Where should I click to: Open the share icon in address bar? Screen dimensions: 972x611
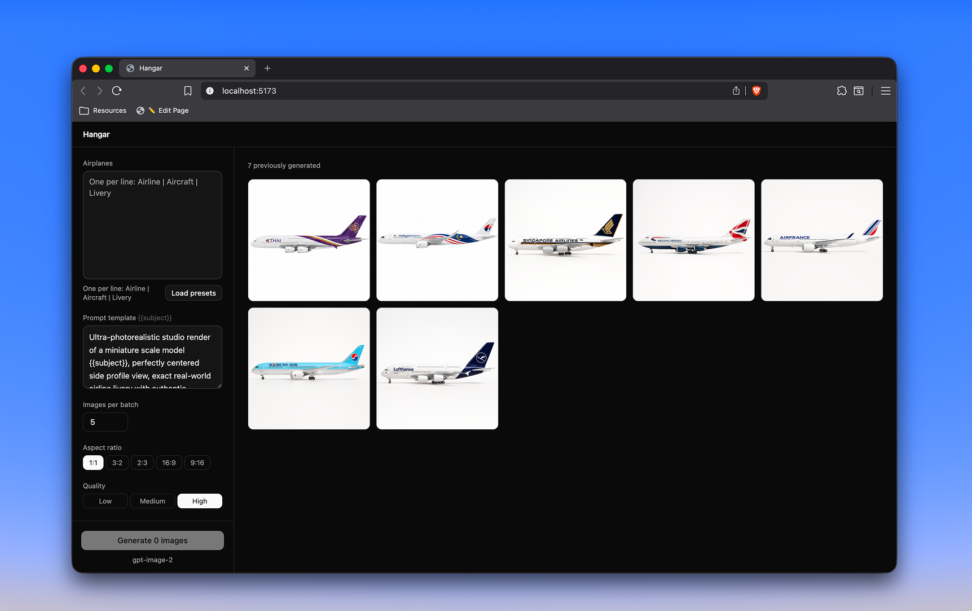coord(736,91)
